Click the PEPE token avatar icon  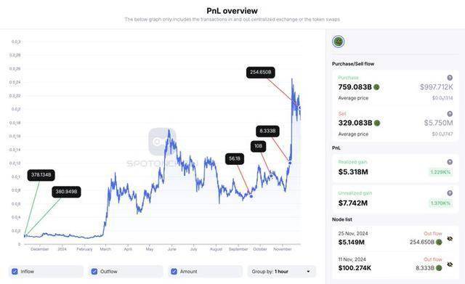click(x=338, y=41)
